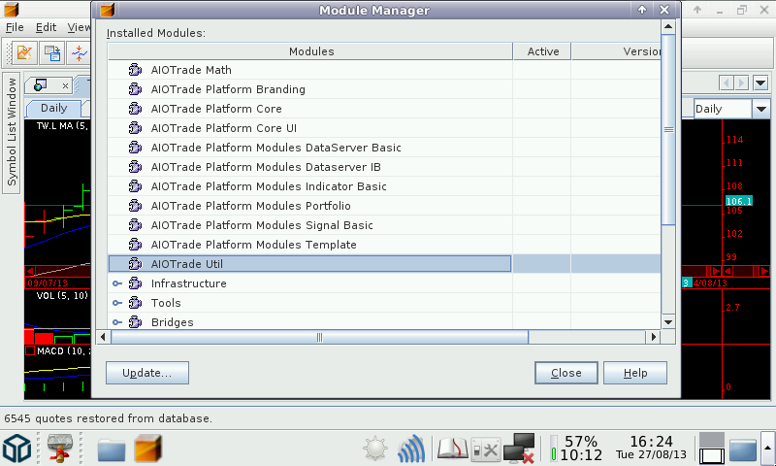Viewport: 776px width, 466px height.
Task: Click the third toolbar icon with arrows
Action: (x=79, y=52)
